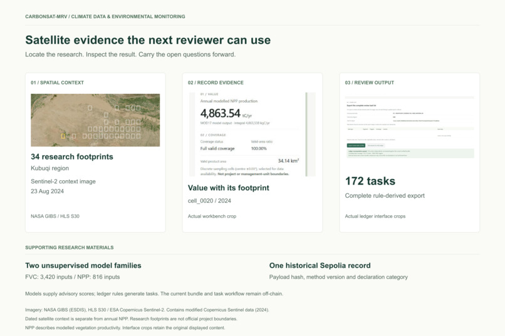Select the '03 / REVIEW OUTPUT' card label

(370, 83)
